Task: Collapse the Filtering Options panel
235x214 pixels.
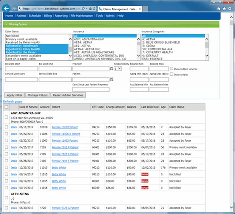Action: 6,24
